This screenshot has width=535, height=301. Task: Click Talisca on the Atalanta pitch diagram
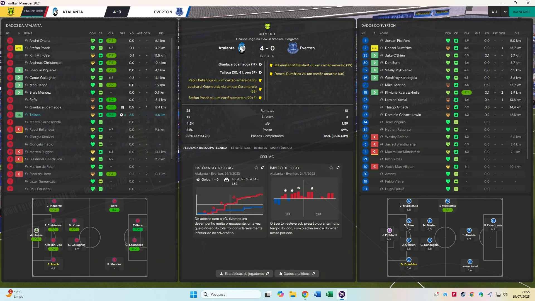pyautogui.click(x=138, y=225)
